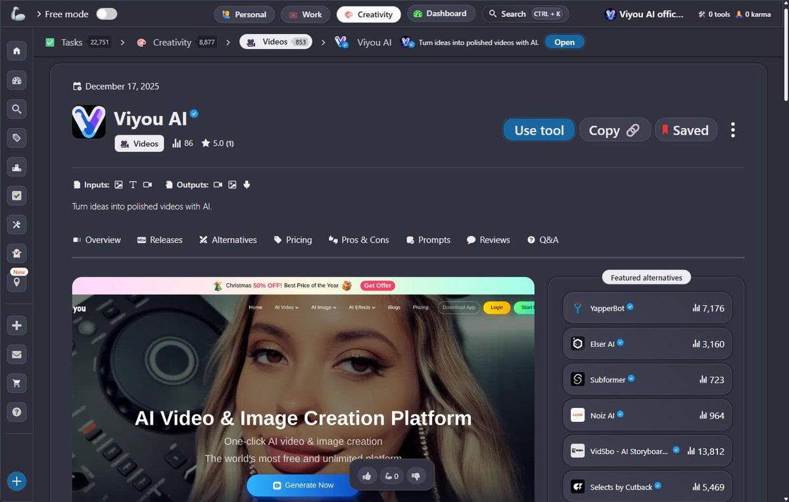This screenshot has height=502, width=789.
Task: Open the Search CTRL+K box
Action: tap(525, 14)
